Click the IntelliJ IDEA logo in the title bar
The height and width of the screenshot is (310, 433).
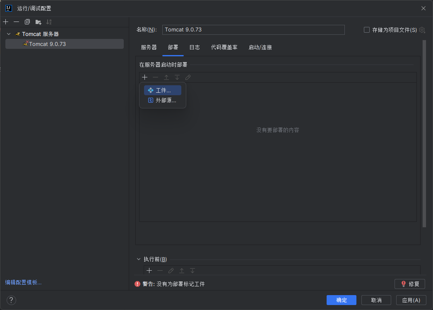pos(9,8)
